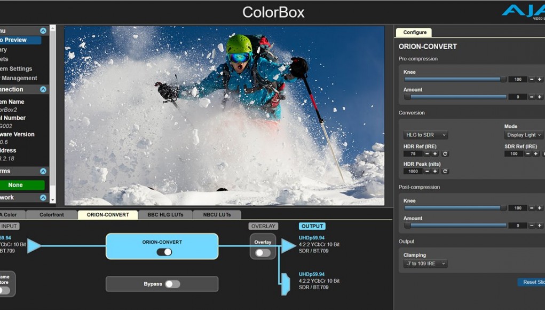Click the Pre-compression Knee slider
The width and height of the screenshot is (545, 310).
[455, 79]
